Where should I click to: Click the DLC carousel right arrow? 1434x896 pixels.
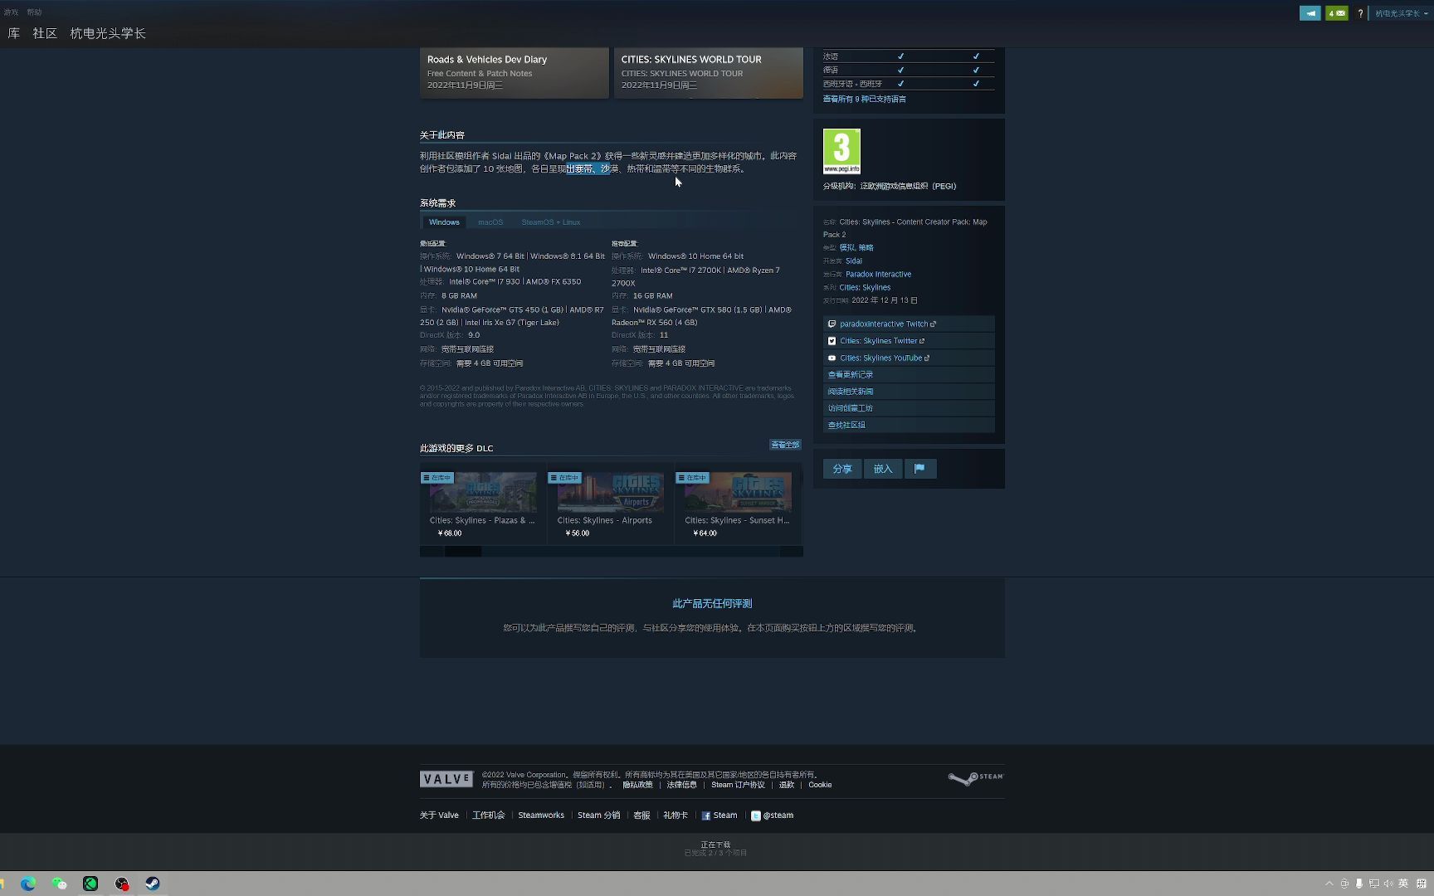792,552
